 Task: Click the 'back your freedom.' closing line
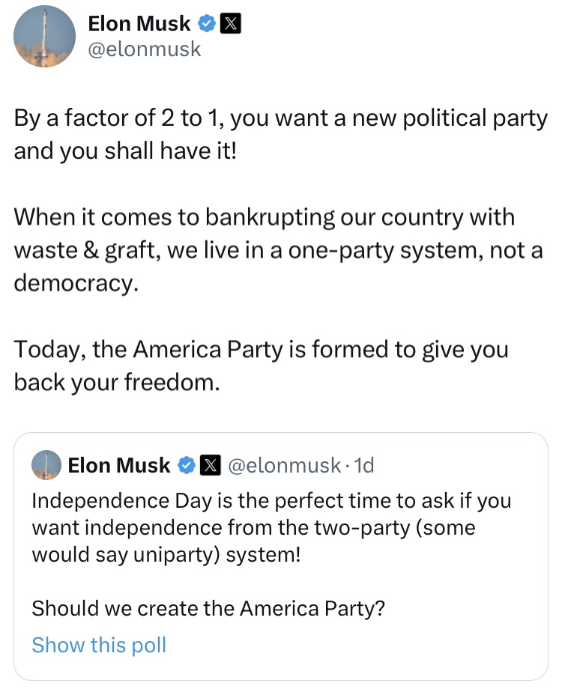(117, 383)
